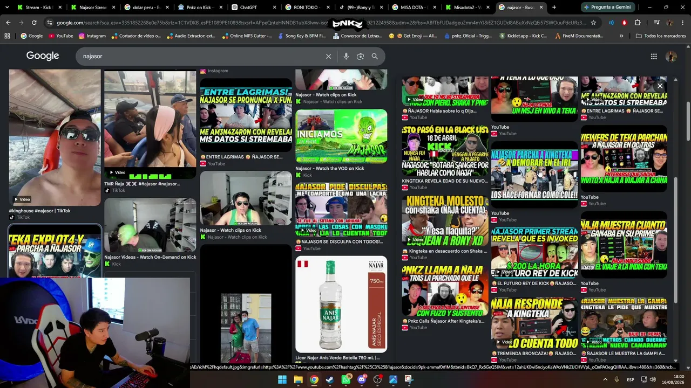Go back to the previous page
The image size is (691, 388).
pyautogui.click(x=8, y=23)
